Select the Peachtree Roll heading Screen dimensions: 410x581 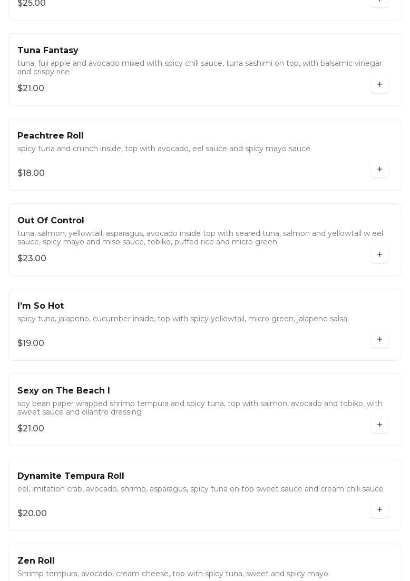coord(51,136)
